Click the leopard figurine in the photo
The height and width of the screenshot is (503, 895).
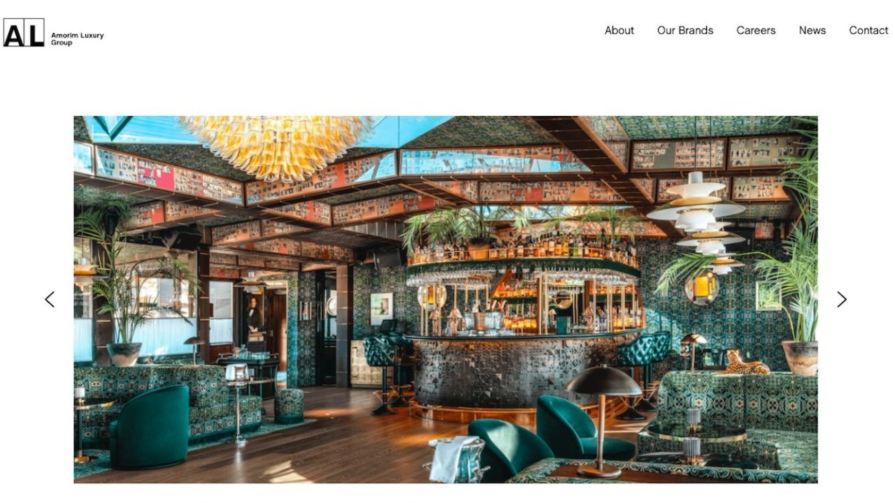tap(745, 363)
